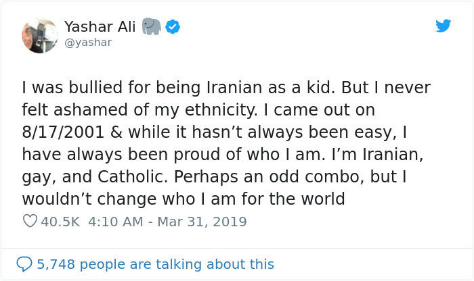Click the last line "wouldn't change who I am"
Image resolution: width=474 pixels, height=281 pixels.
[183, 199]
